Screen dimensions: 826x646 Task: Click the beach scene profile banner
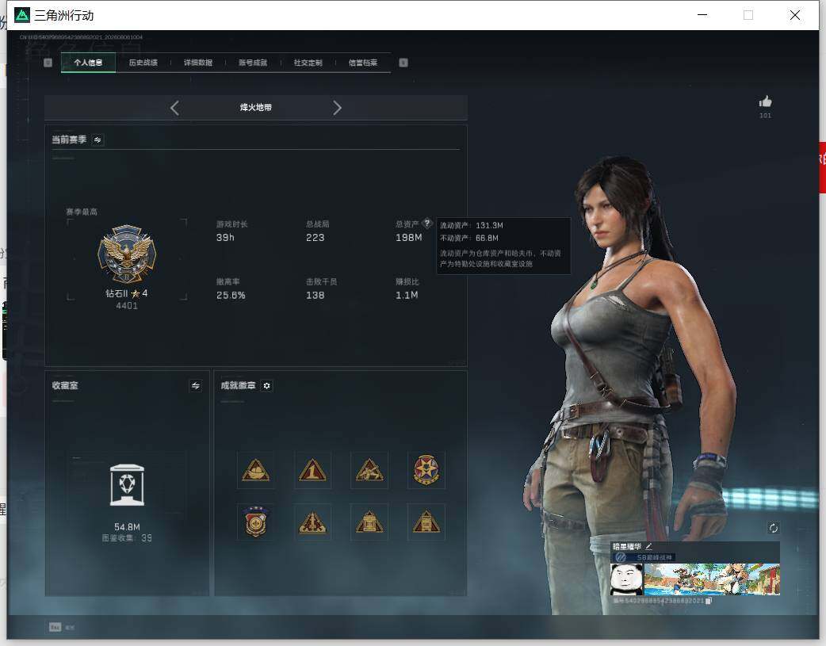click(x=712, y=579)
